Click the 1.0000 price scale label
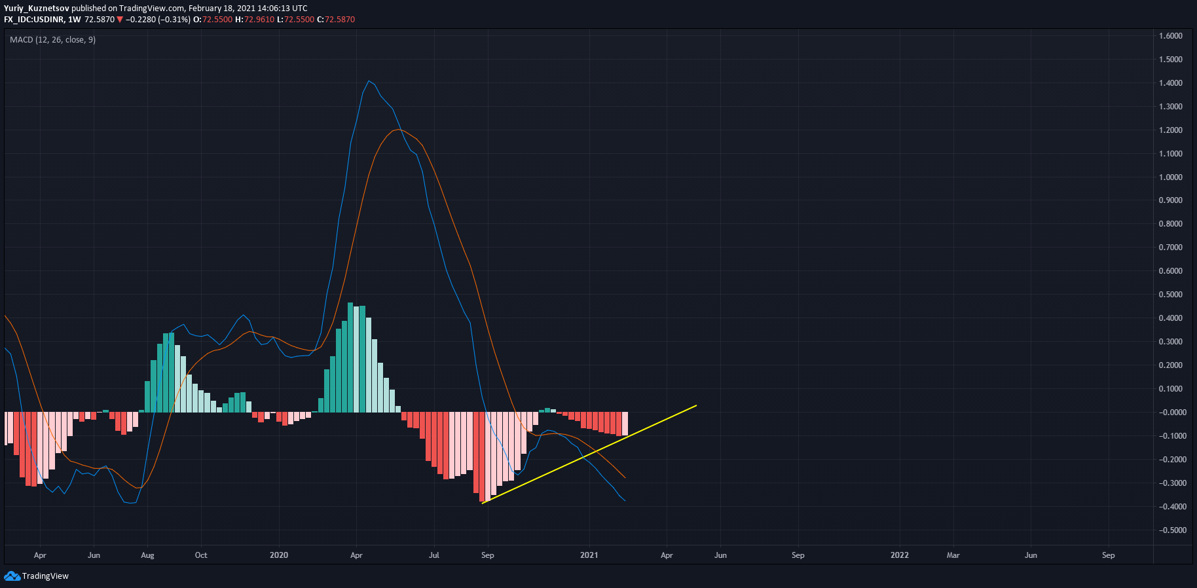This screenshot has width=1197, height=588. [1171, 177]
